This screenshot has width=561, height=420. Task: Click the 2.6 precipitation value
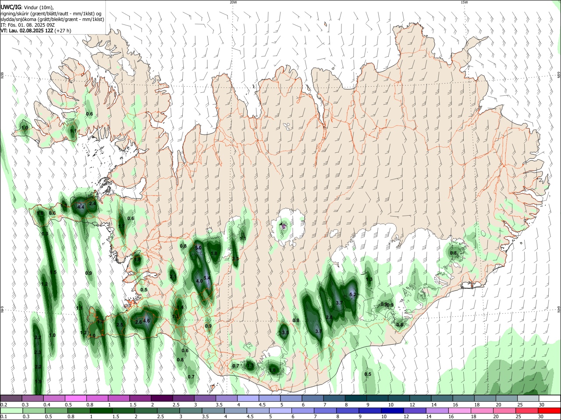point(138,322)
